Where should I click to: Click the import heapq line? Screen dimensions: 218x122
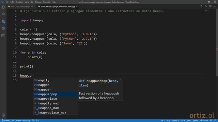[31, 20]
